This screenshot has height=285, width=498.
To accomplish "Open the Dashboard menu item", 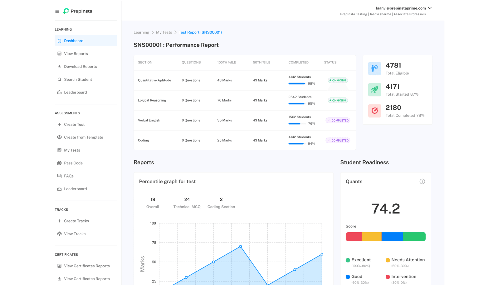I will pos(86,41).
